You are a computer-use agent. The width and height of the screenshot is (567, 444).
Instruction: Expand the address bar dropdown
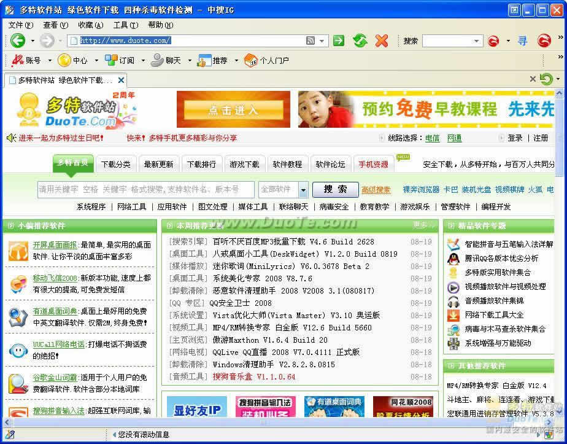pos(322,41)
